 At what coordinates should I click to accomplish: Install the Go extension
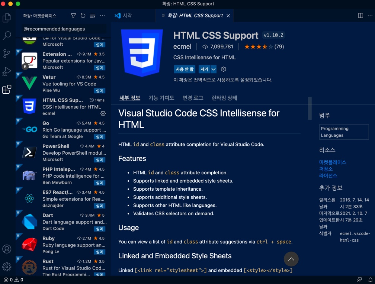(x=99, y=137)
